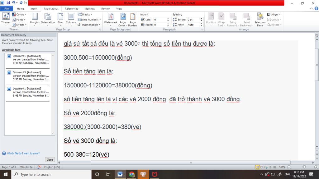Viewport: 319px width, 179px height.
Task: Close the Document Recovery pane
Action: click(x=50, y=160)
